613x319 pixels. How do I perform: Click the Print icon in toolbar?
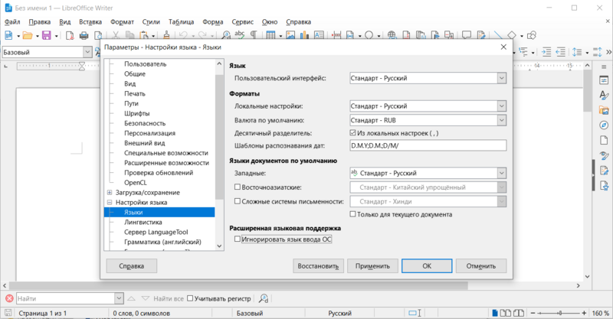[x=84, y=35]
